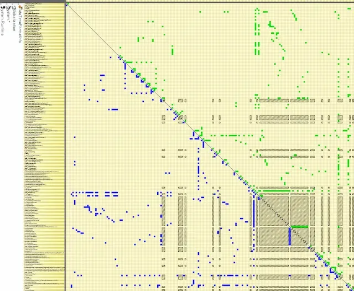Select the first row in the member list
The image size is (354, 291).
coord(45,4)
